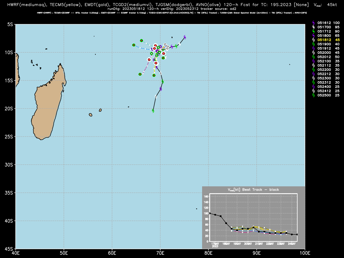The width and height of the screenshot is (344, 258).
Task: Click the southernmost green cyclone marker on the track
Action: (x=153, y=110)
